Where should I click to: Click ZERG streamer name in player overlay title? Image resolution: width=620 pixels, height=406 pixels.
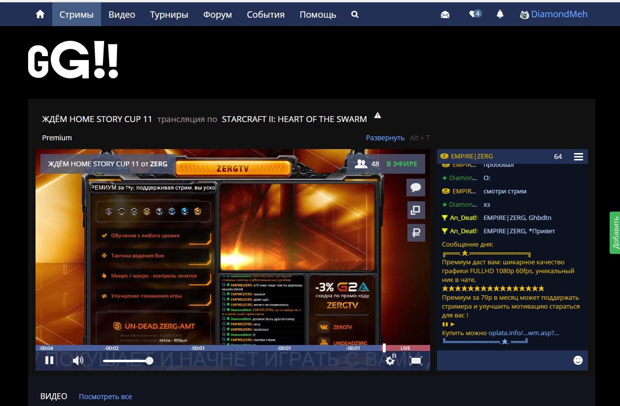tap(159, 164)
